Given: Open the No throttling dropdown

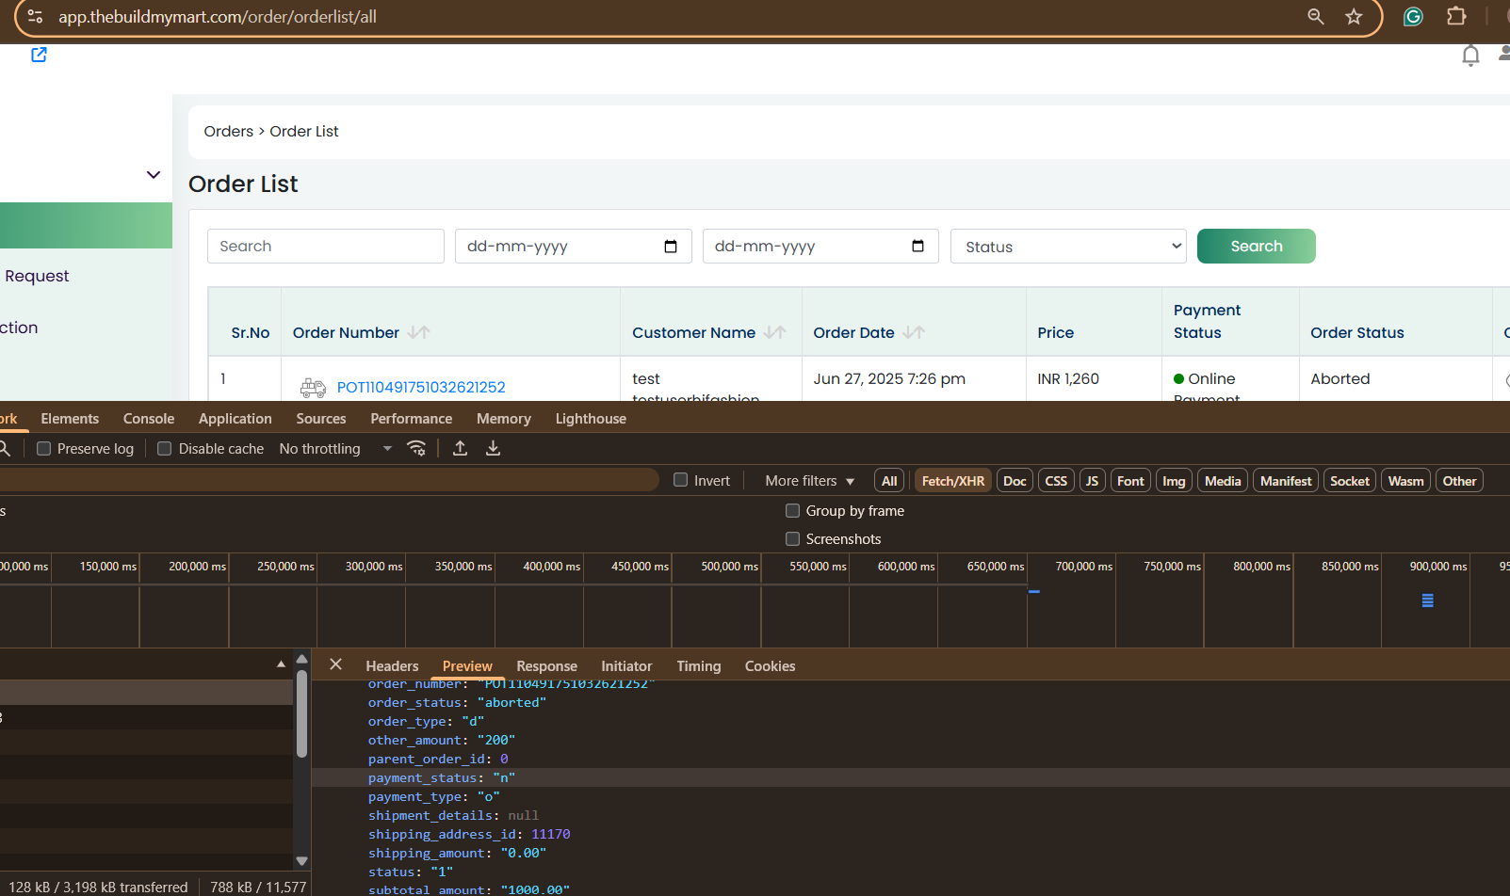Looking at the screenshot, I should click(335, 449).
